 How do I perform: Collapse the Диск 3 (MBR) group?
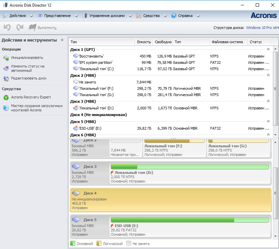[x=268, y=101]
